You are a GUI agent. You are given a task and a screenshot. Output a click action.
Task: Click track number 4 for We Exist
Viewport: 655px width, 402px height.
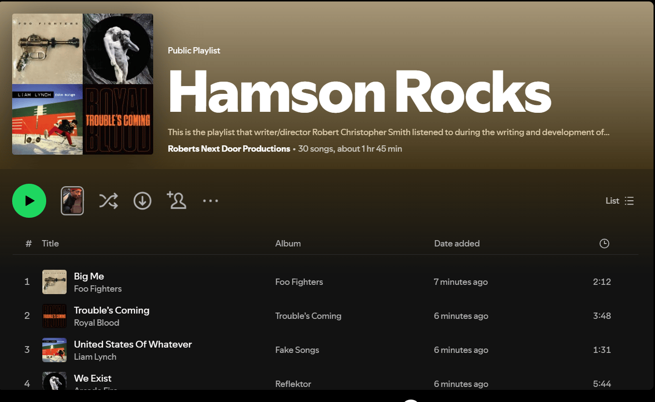(x=27, y=384)
